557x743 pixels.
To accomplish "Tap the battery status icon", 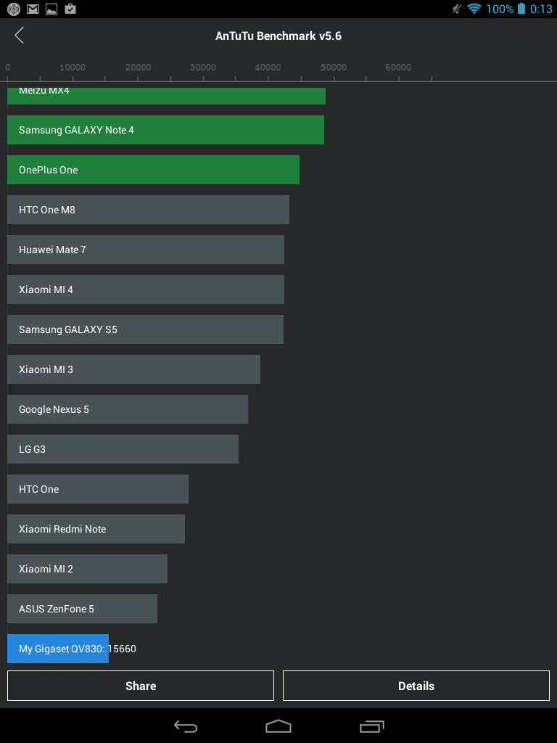I will [x=521, y=9].
